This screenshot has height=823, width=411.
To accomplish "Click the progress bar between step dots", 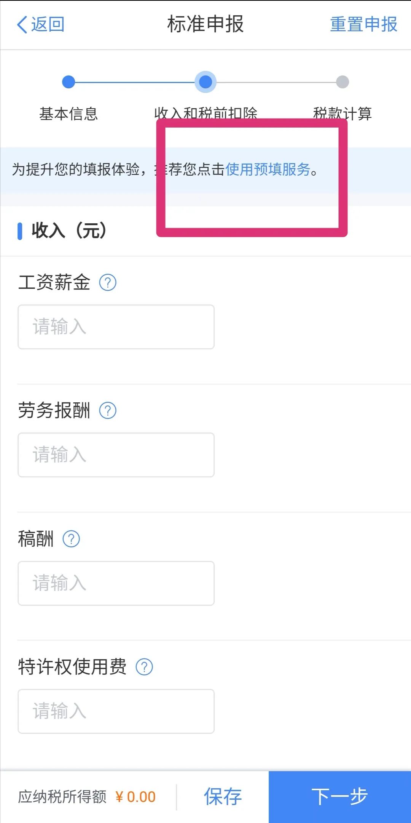I will click(x=137, y=81).
